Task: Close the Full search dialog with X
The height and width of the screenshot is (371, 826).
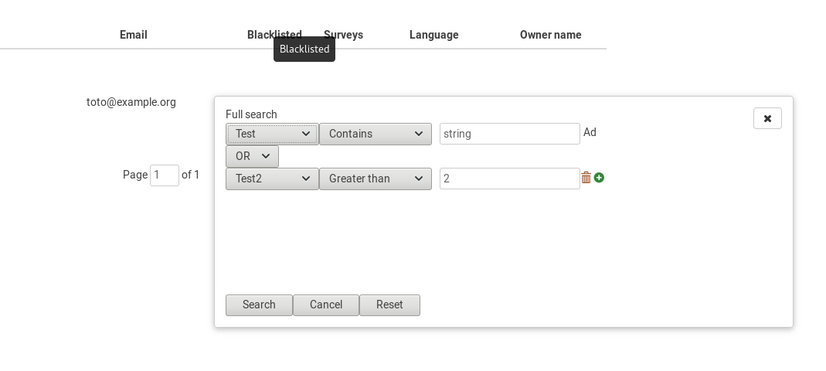Action: click(x=767, y=118)
